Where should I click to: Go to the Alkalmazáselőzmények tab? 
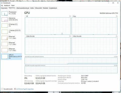pyautogui.click(x=23, y=8)
